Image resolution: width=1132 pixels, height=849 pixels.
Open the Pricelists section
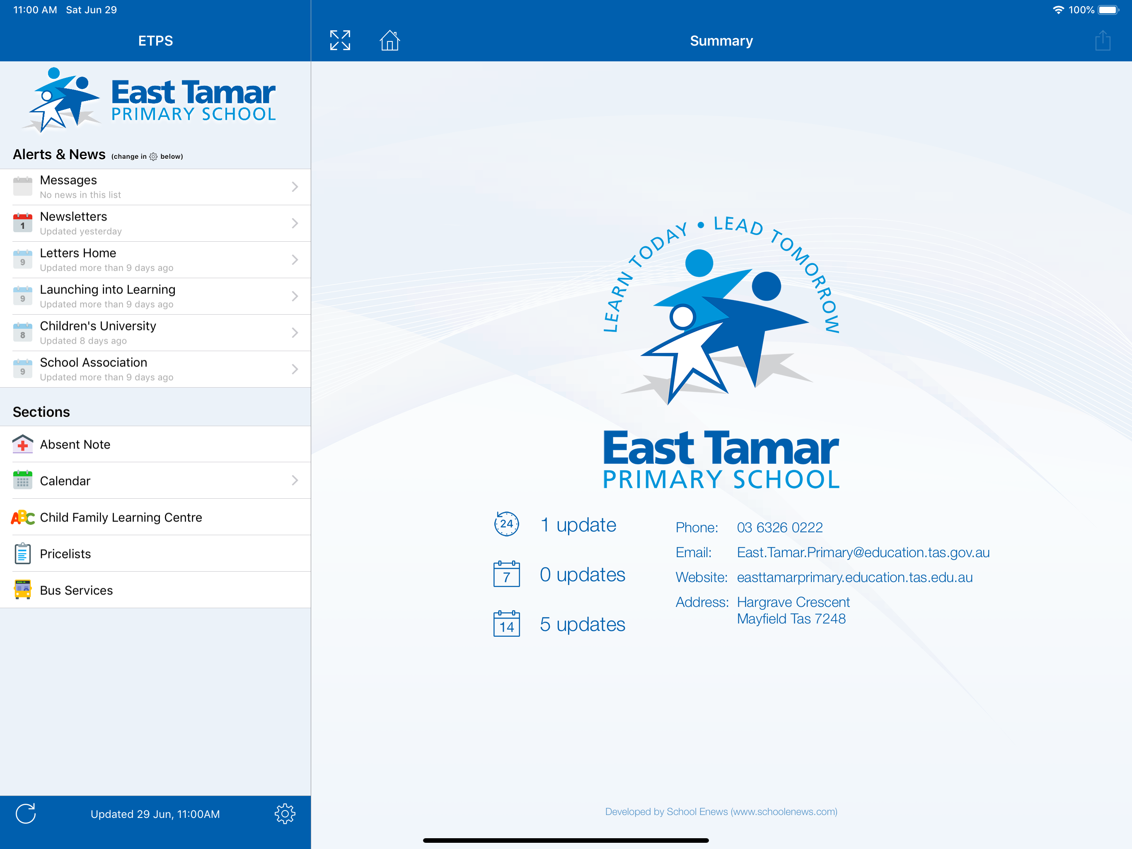point(155,553)
